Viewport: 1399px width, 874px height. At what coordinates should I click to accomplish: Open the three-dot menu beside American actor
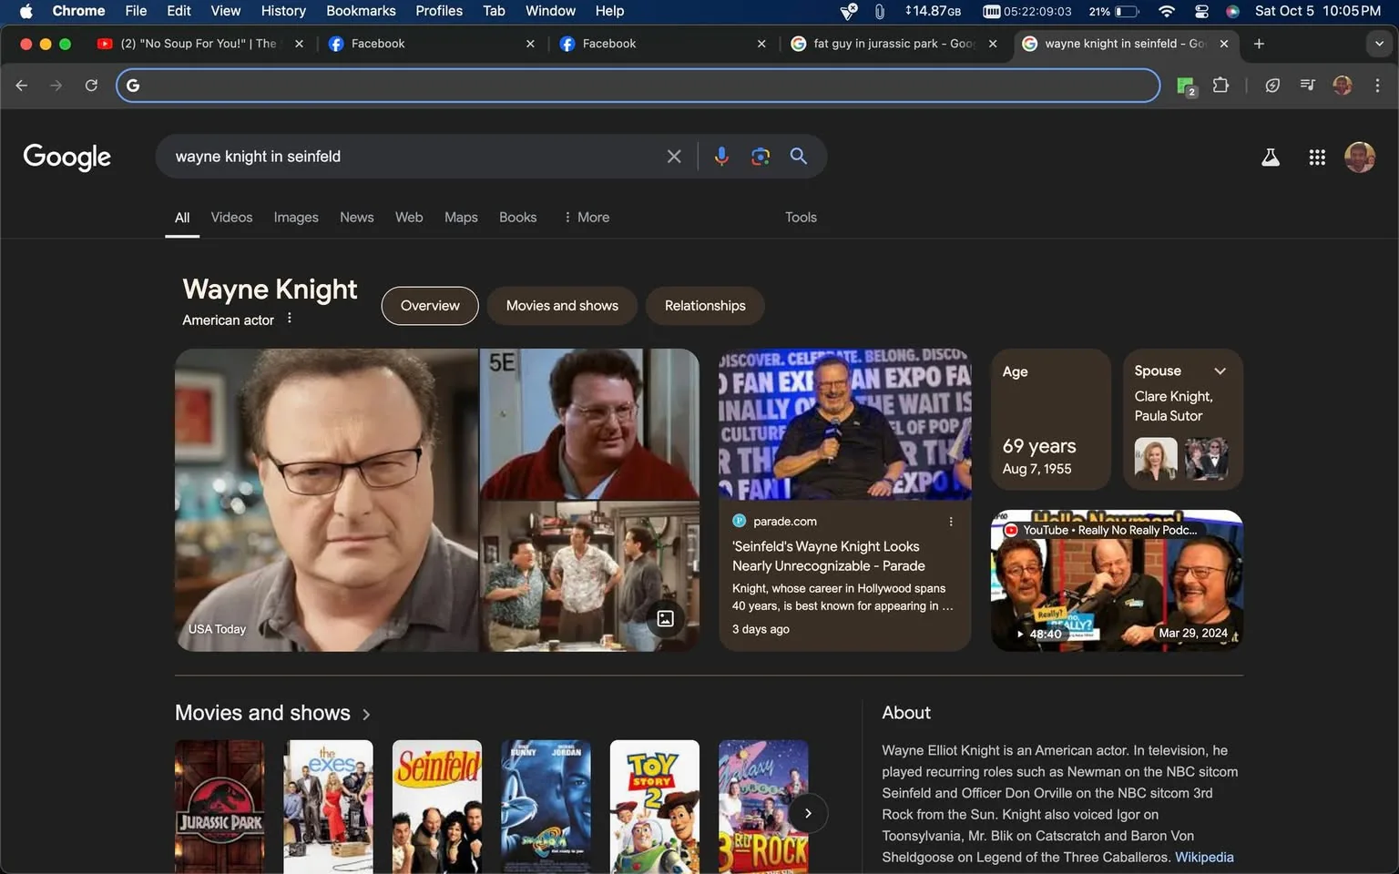point(290,319)
